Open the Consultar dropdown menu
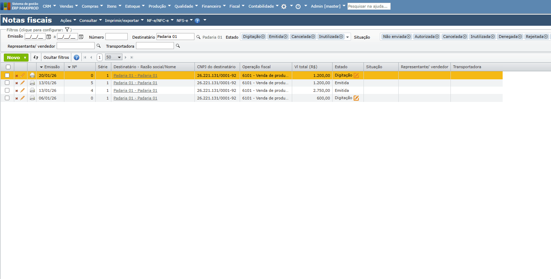Screen dimensions: 551x279 (x=90, y=21)
